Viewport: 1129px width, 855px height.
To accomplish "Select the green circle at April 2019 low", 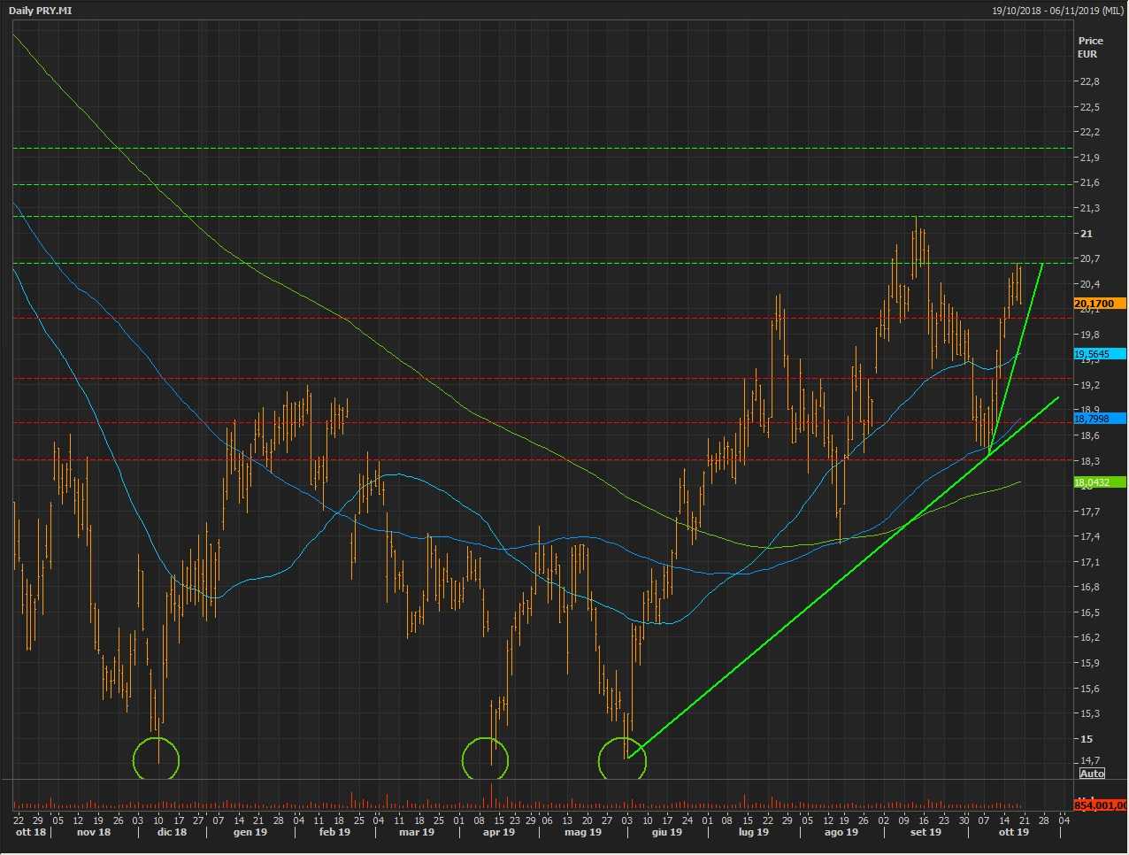I will (486, 759).
